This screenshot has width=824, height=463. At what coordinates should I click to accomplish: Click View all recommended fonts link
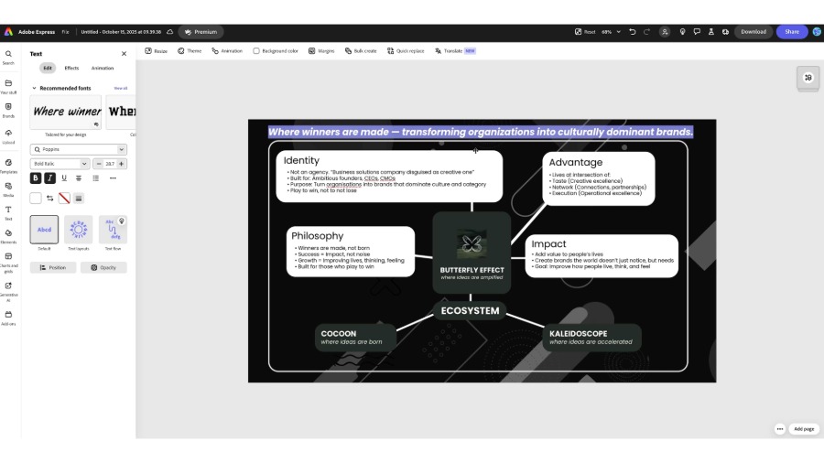pos(120,88)
